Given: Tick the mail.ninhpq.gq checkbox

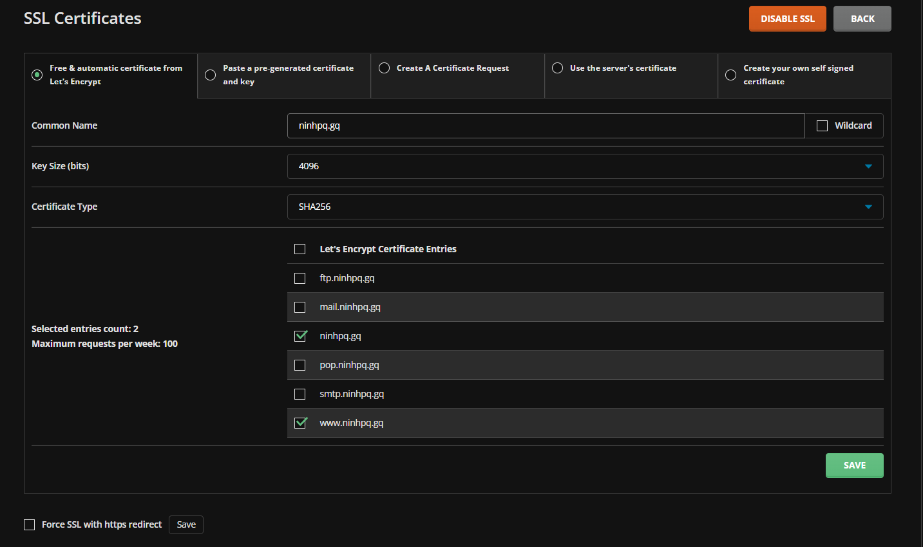Looking at the screenshot, I should [x=300, y=307].
